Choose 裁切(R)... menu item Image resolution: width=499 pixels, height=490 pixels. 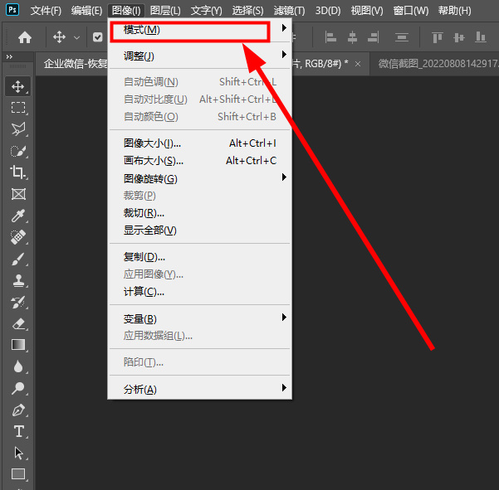click(x=199, y=213)
